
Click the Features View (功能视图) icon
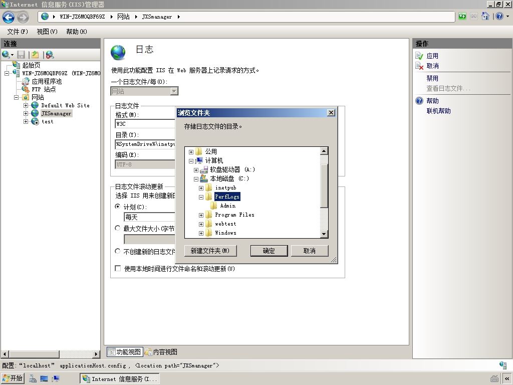point(112,352)
